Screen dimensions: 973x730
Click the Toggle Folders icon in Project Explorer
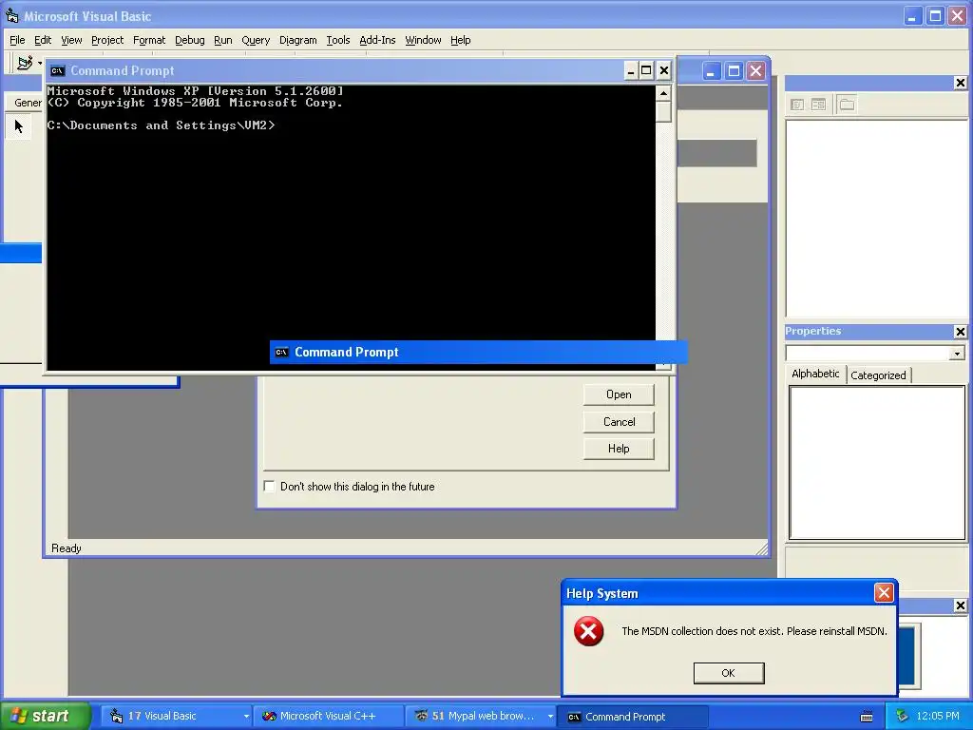tap(847, 105)
